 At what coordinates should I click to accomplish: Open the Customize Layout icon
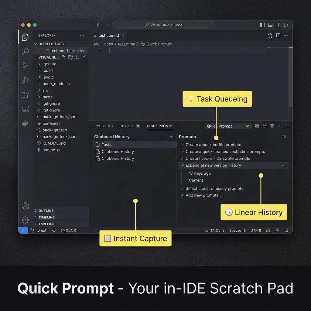(x=286, y=25)
